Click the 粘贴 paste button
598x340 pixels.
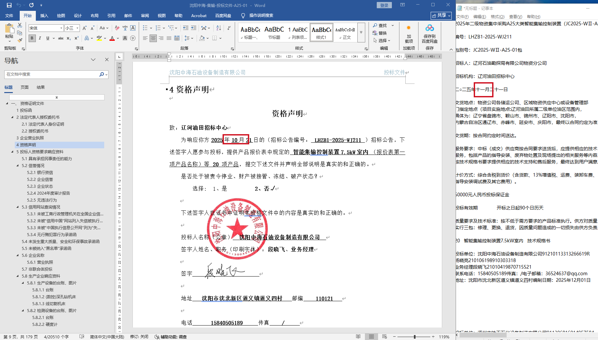[9, 33]
